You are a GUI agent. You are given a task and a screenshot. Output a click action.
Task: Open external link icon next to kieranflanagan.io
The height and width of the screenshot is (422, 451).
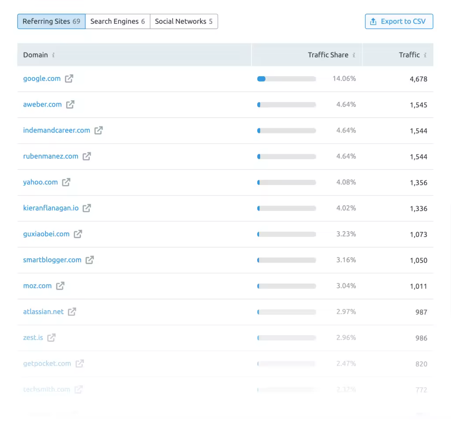tap(87, 208)
